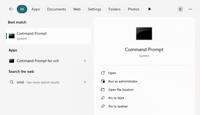Show more filters with the play arrow
Screen dimensions: 200x115
tap(150, 9)
